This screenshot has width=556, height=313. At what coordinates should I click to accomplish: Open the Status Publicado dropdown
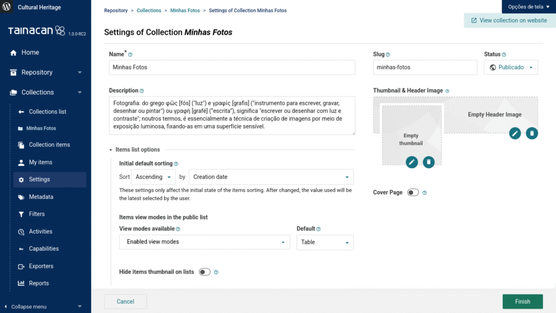click(x=510, y=67)
